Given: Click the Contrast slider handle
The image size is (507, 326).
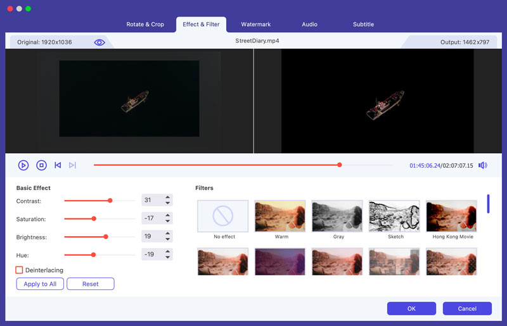Looking at the screenshot, I should [x=110, y=201].
